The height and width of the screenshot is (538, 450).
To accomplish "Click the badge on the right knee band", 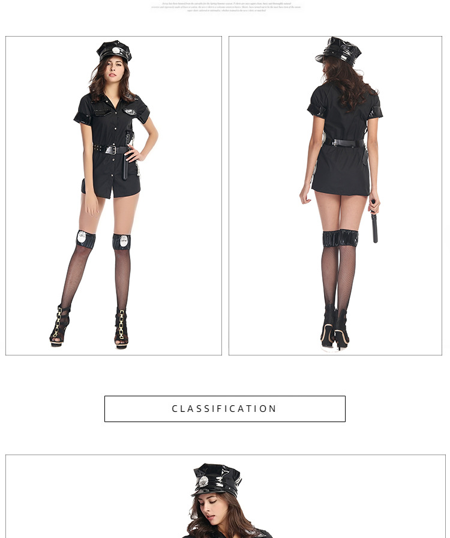I will (124, 240).
